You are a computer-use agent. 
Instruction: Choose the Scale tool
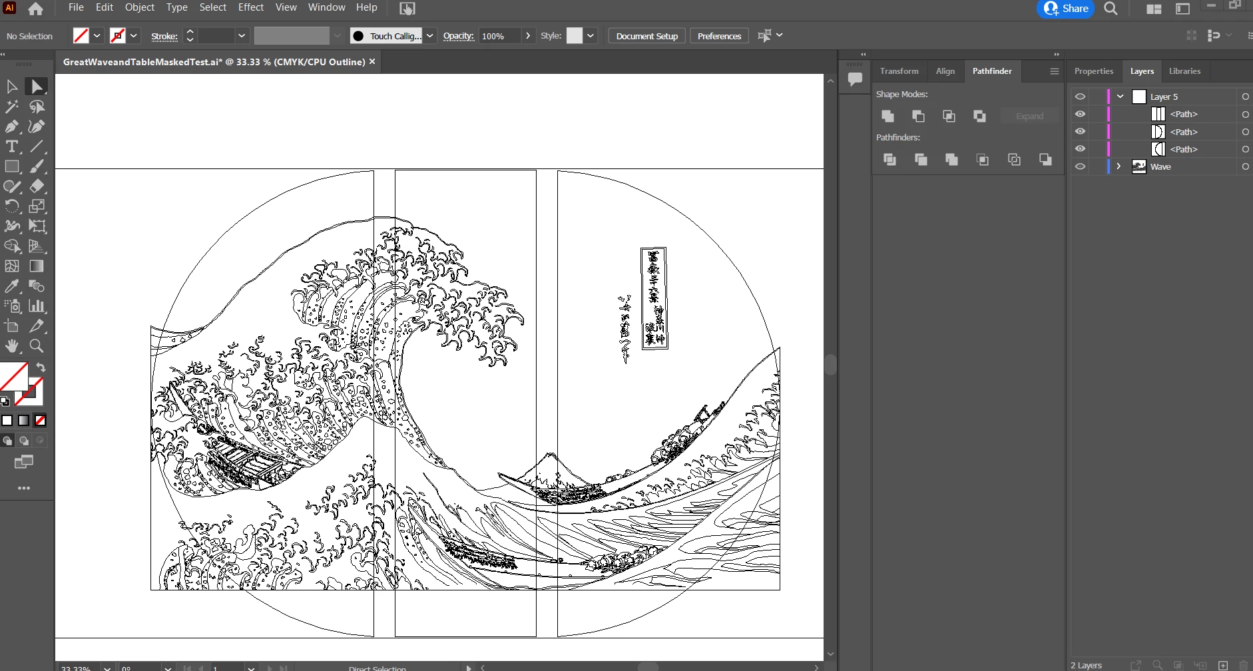point(37,206)
